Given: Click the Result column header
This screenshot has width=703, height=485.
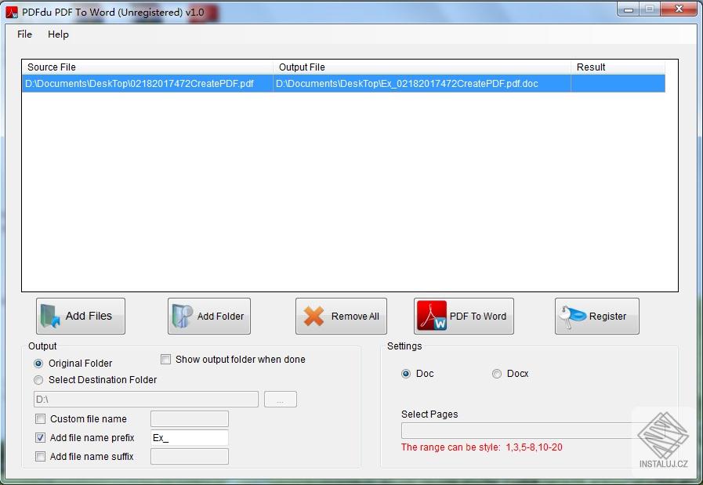Looking at the screenshot, I should [618, 67].
